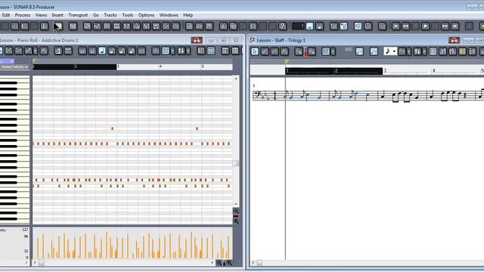Expand dropdown beside up-down arrows in Staff toolbar

coord(424,51)
